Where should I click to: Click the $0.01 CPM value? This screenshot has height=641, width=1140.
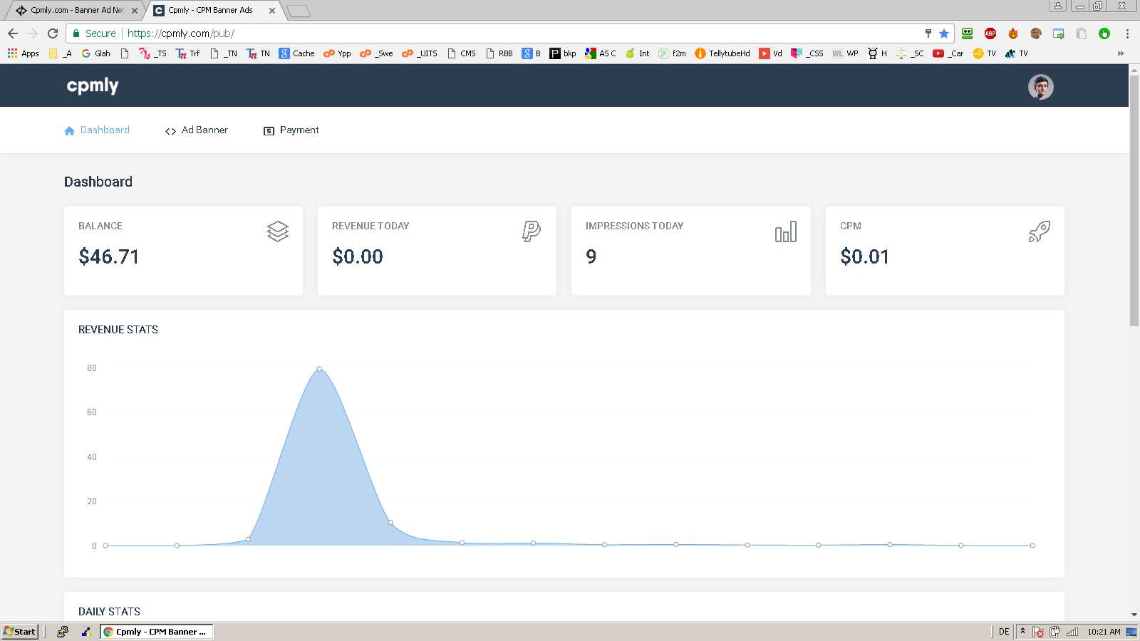(x=865, y=256)
